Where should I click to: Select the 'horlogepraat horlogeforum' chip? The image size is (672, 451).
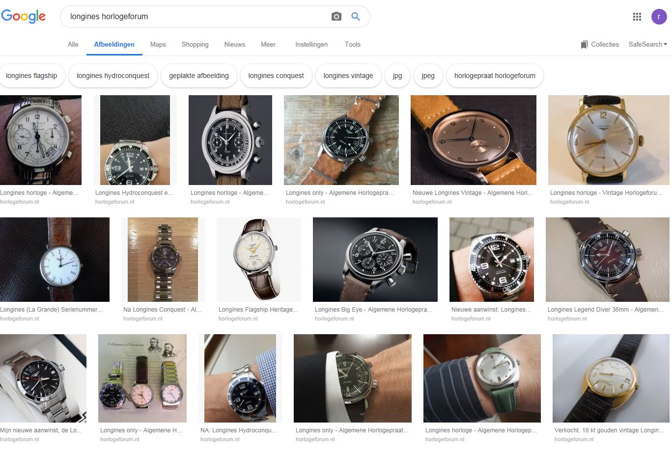pos(495,76)
